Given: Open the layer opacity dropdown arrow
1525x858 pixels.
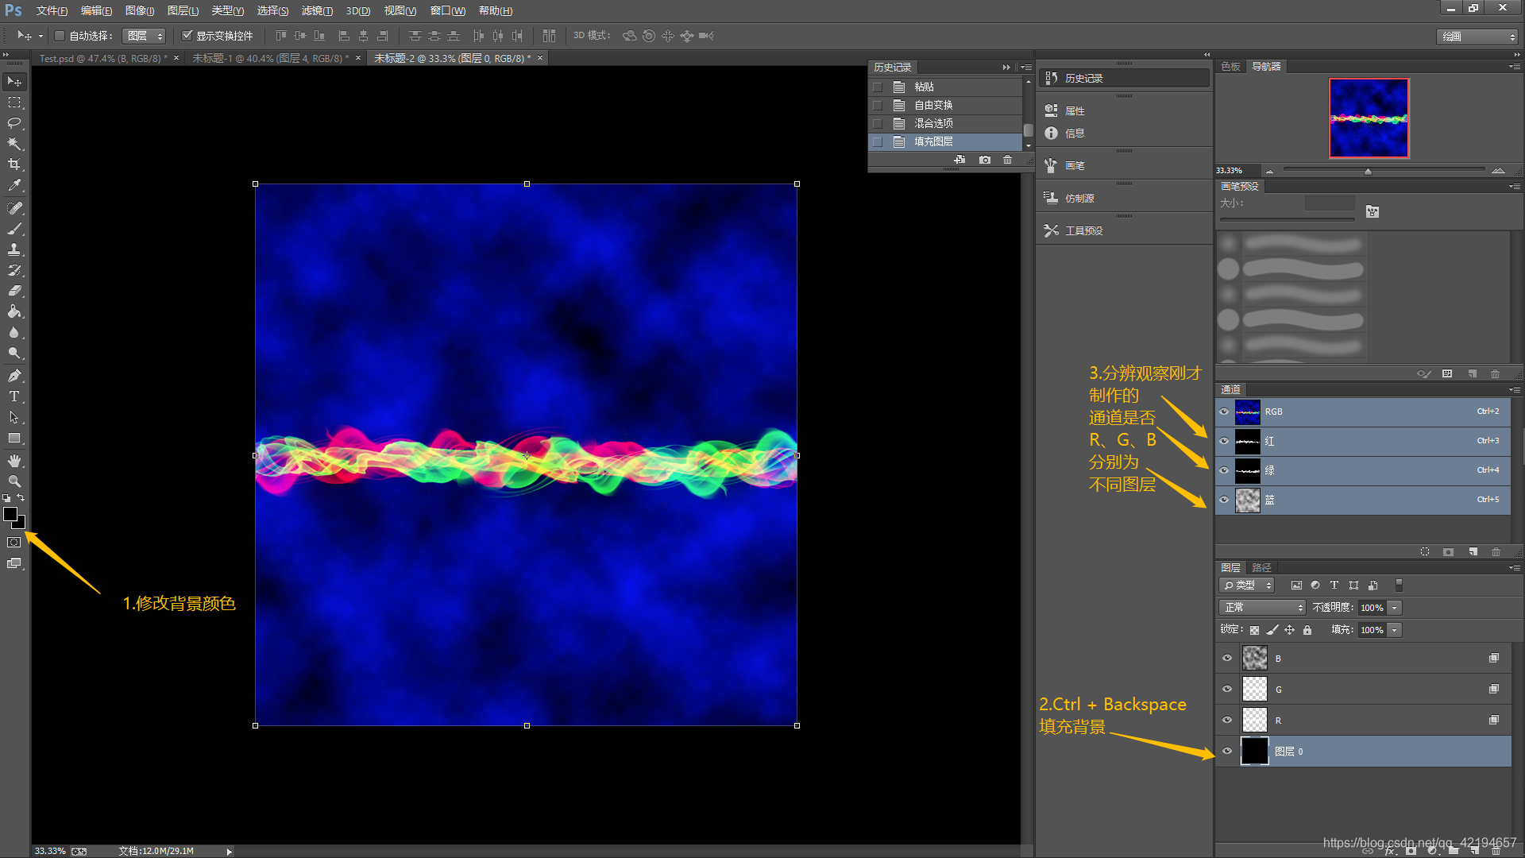Looking at the screenshot, I should 1394,607.
